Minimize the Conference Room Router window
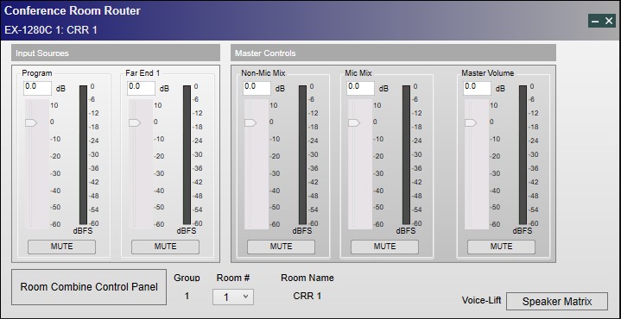 pyautogui.click(x=595, y=21)
